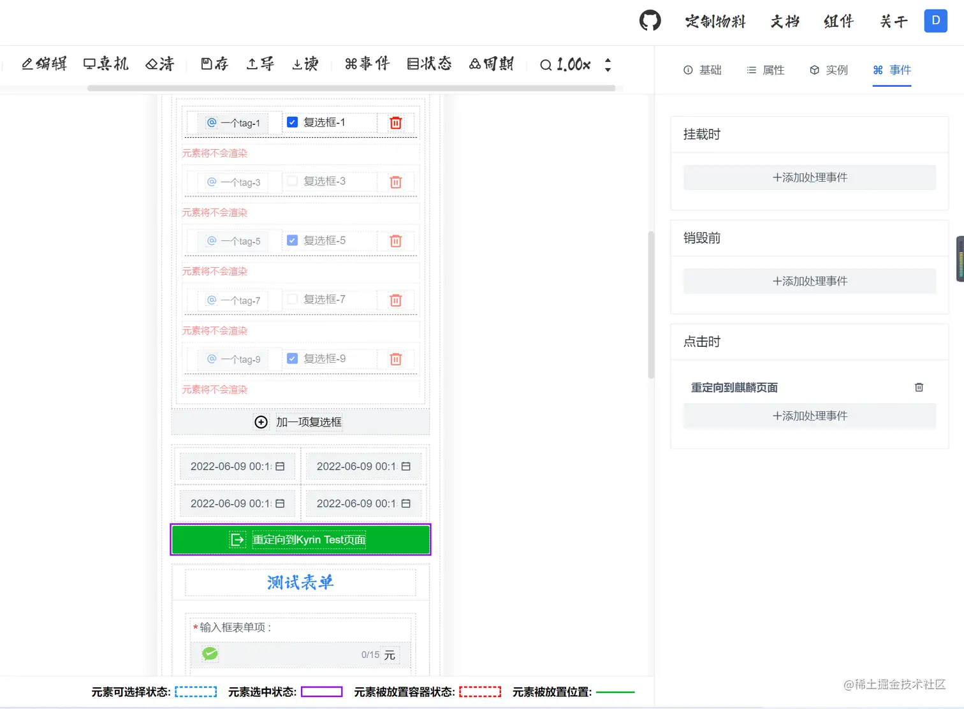Image resolution: width=964 pixels, height=709 pixels.
Task: Click the canvas vertical scrollbar
Action: (651, 305)
